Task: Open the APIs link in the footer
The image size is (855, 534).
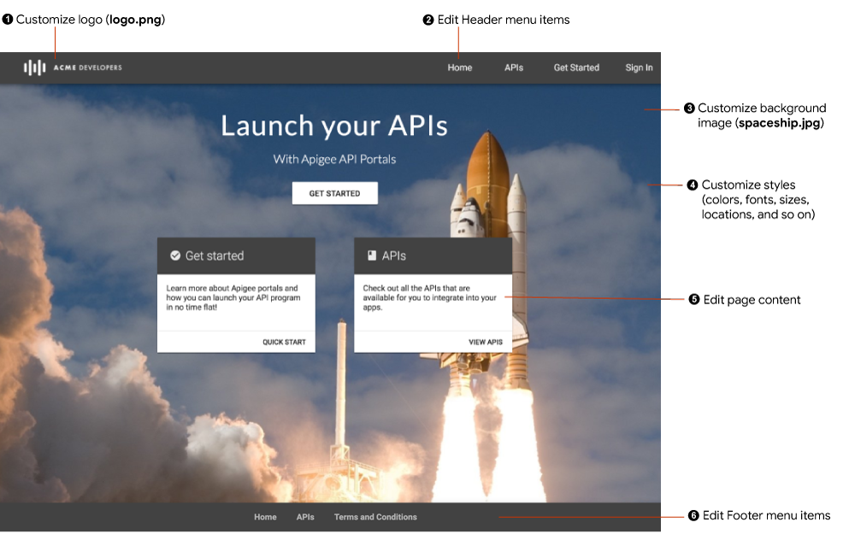Action: tap(305, 517)
